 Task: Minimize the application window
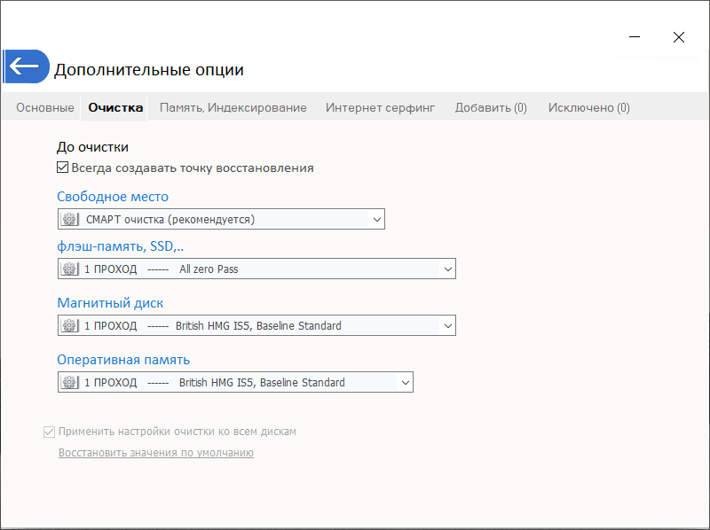tap(634, 37)
